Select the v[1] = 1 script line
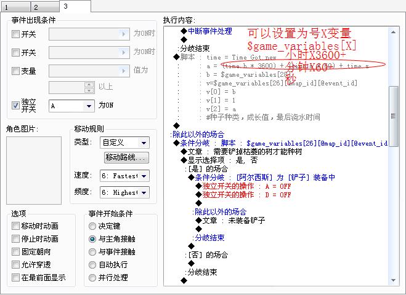Viewport: 406px width, 295px height. coord(221,100)
